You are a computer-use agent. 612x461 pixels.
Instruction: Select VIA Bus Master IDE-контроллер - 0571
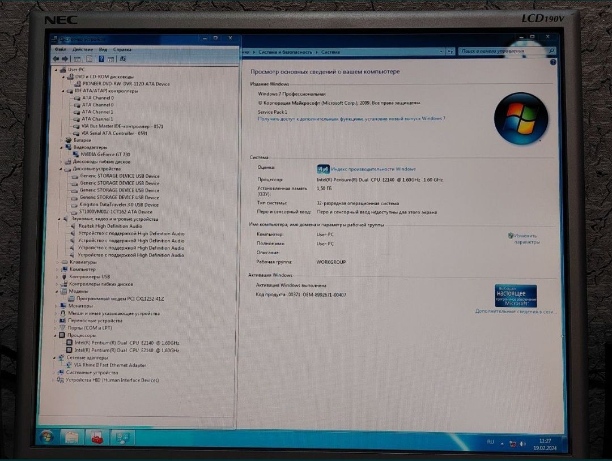pos(122,126)
